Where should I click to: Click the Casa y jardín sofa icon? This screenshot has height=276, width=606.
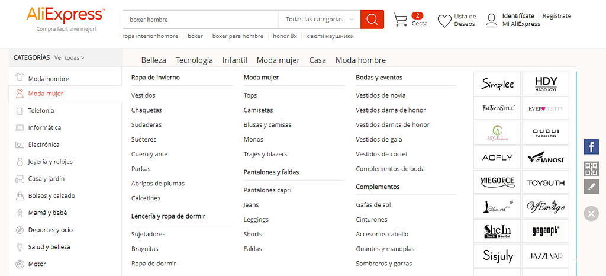(20, 179)
